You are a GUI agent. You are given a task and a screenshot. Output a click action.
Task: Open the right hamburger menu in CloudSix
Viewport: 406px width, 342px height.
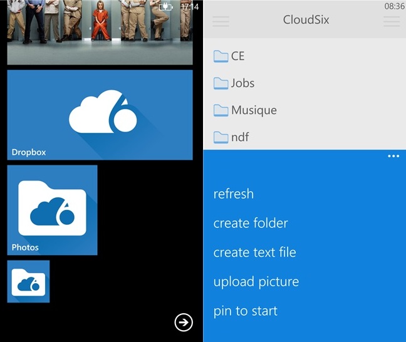pos(392,21)
